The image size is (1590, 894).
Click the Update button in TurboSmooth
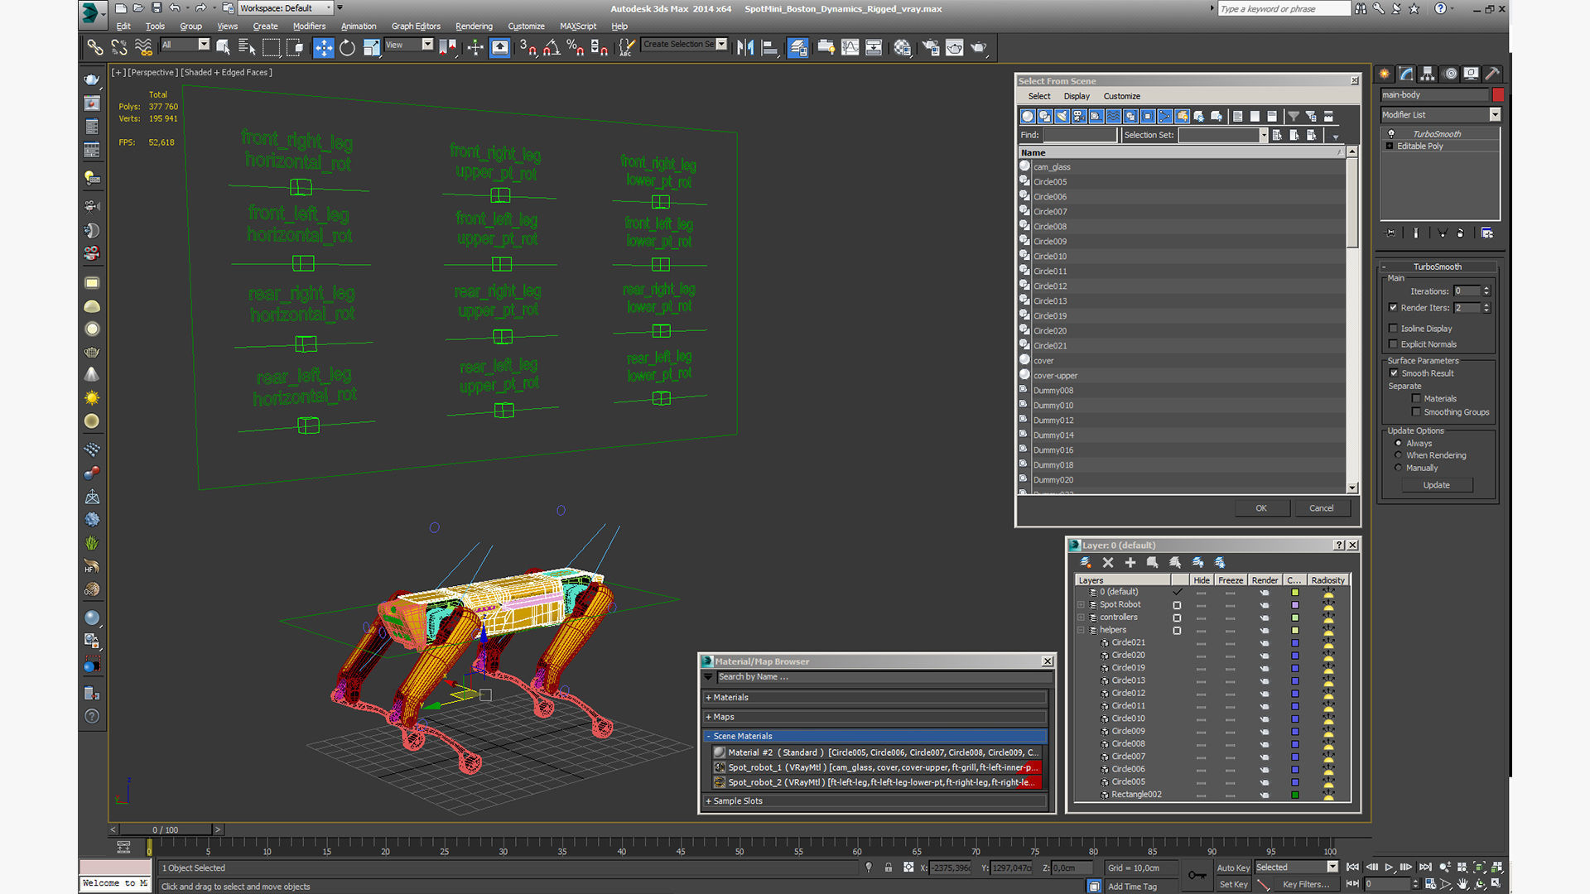pos(1436,485)
